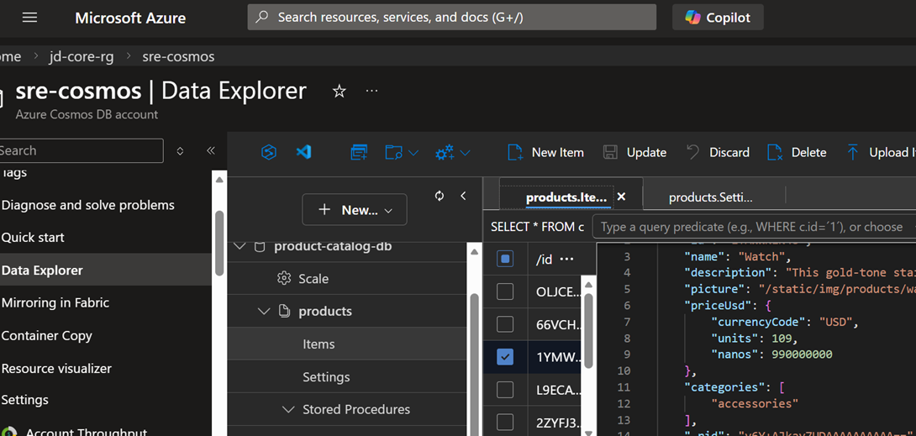
Task: Uncheck the 1YMW... row checkbox
Action: pyautogui.click(x=505, y=357)
